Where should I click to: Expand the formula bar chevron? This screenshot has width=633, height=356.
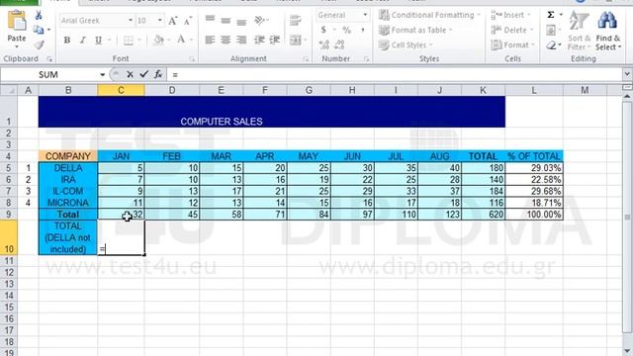[627, 74]
